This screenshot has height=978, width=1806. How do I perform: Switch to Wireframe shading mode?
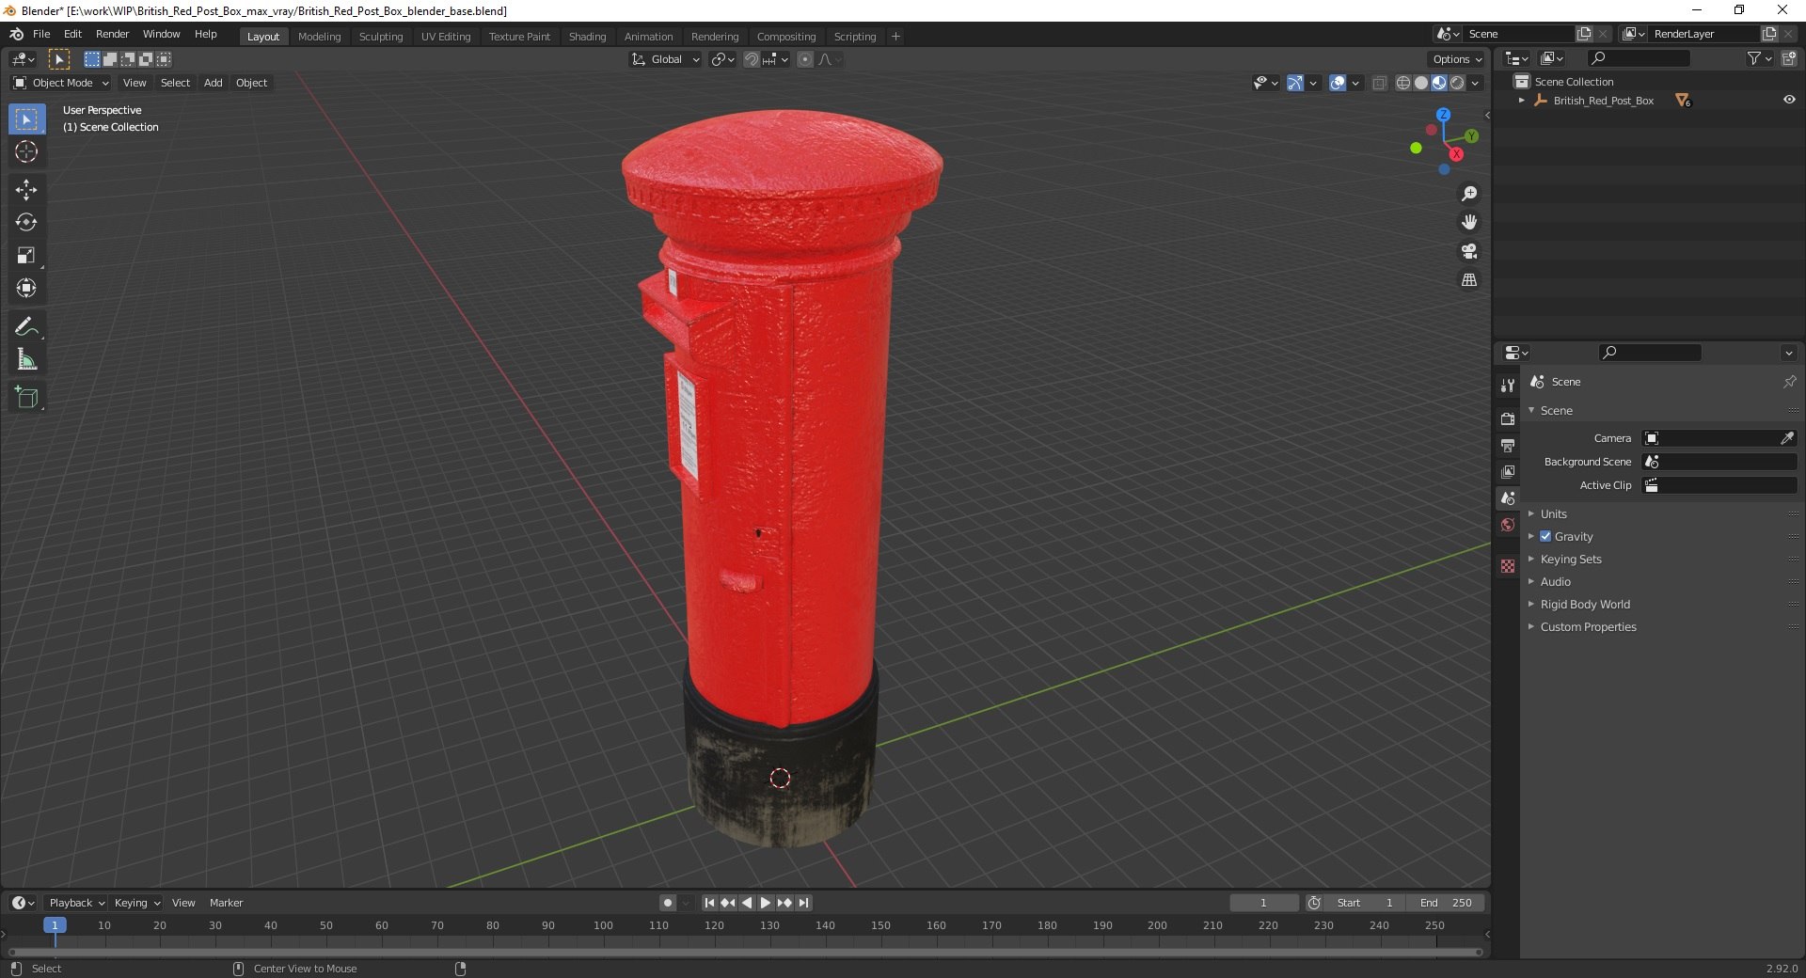[1403, 83]
